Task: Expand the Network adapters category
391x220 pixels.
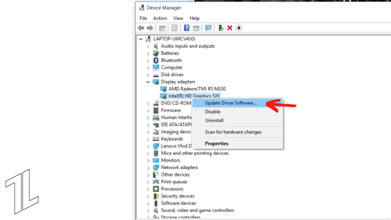Action: tap(148, 168)
